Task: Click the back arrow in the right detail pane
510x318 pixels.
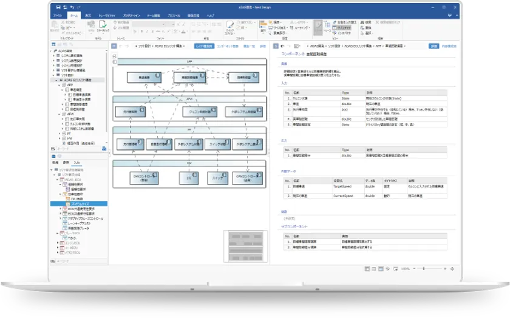Action: coord(282,46)
